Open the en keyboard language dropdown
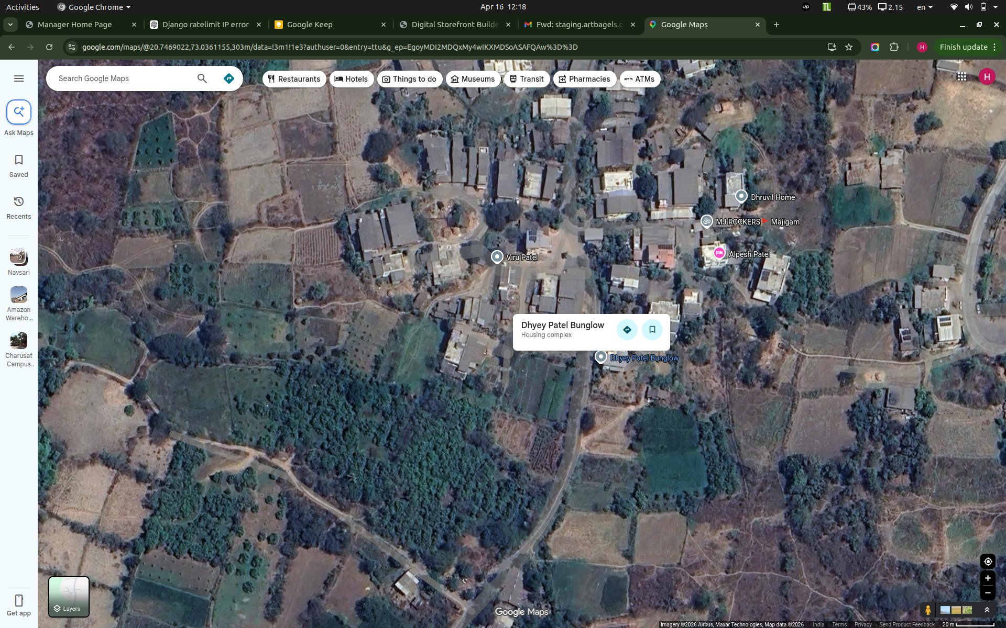The width and height of the screenshot is (1006, 628). coord(925,7)
